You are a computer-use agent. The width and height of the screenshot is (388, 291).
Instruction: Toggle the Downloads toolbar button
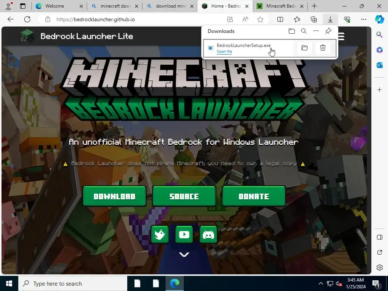330,19
